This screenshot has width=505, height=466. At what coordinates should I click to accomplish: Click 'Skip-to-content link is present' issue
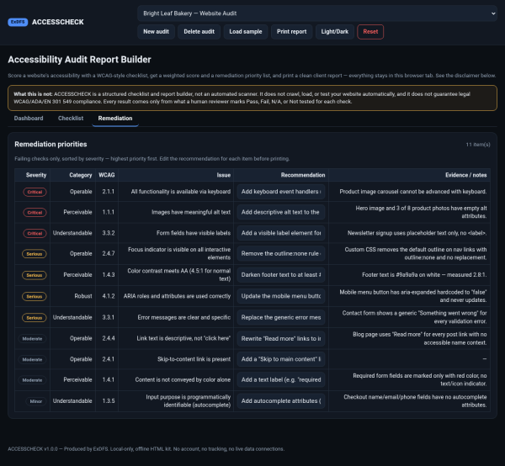tap(194, 359)
